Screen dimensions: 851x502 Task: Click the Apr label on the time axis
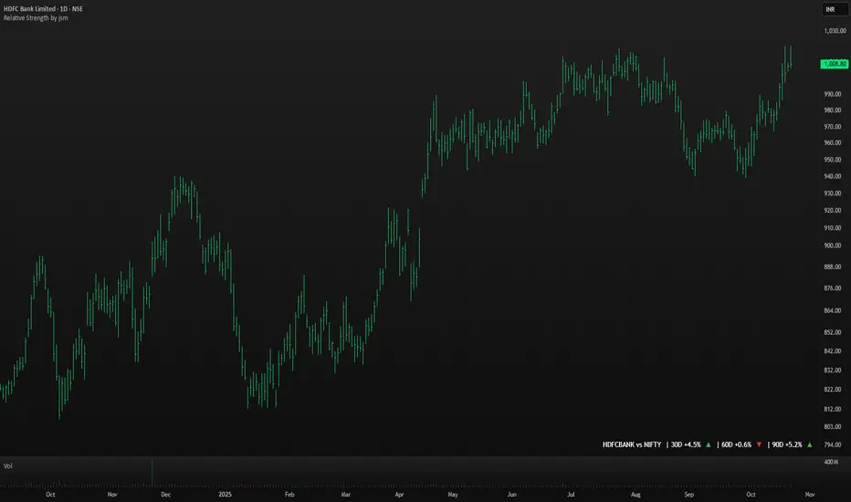[x=401, y=494]
